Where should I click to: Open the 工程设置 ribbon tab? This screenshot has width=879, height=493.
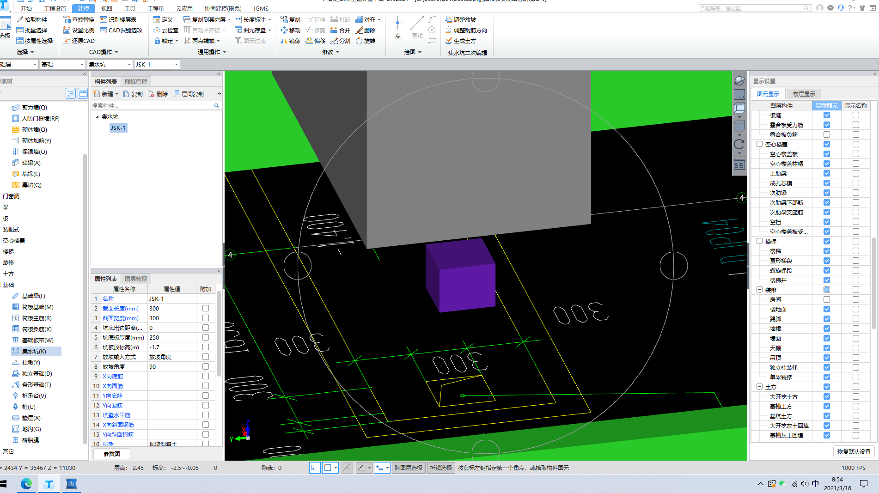pos(55,8)
